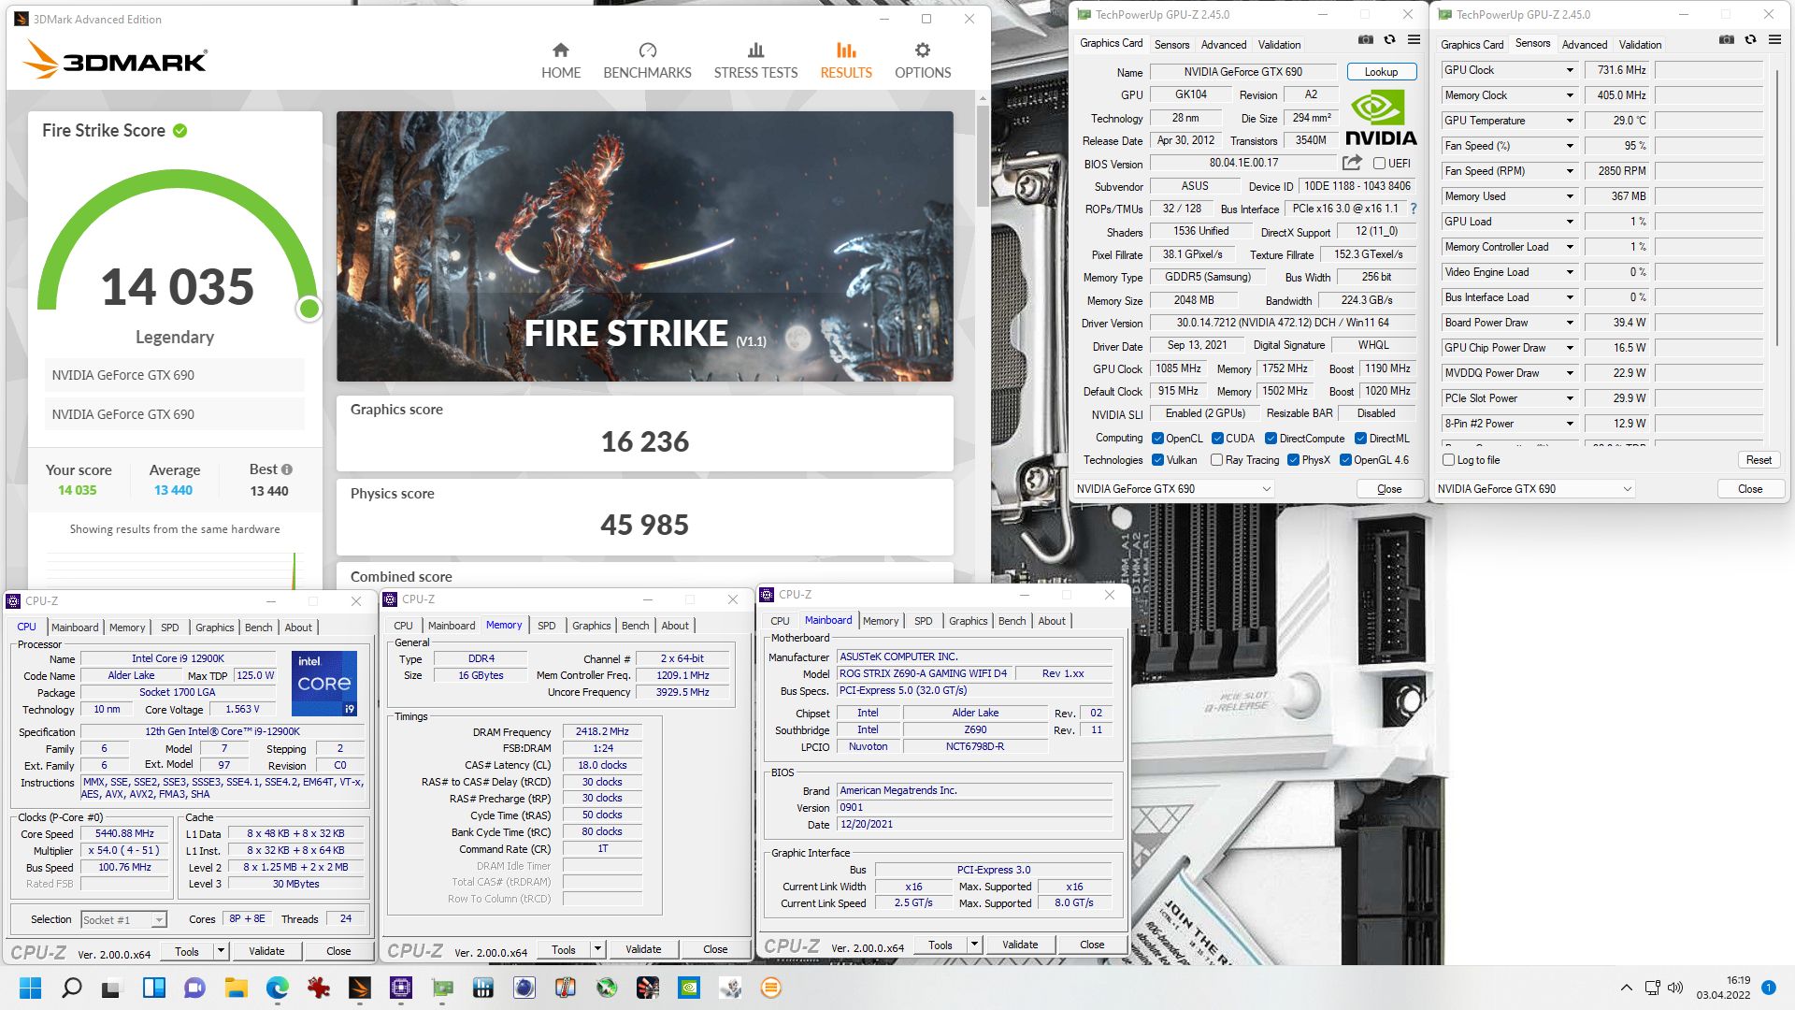The image size is (1795, 1010).
Task: Expand the Memory Clock sensor dropdown
Action: 1570,95
